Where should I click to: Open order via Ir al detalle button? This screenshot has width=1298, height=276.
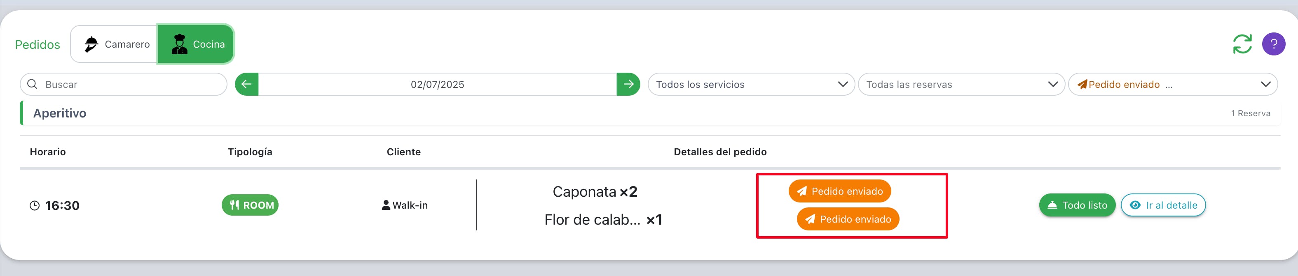pos(1163,205)
